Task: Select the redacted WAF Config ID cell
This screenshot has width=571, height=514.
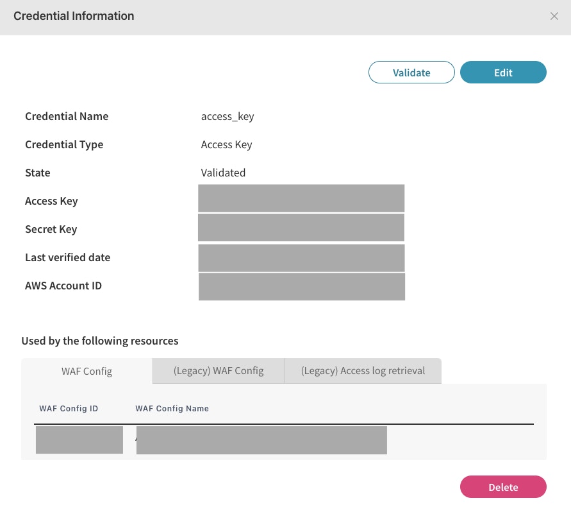Action: click(79, 440)
